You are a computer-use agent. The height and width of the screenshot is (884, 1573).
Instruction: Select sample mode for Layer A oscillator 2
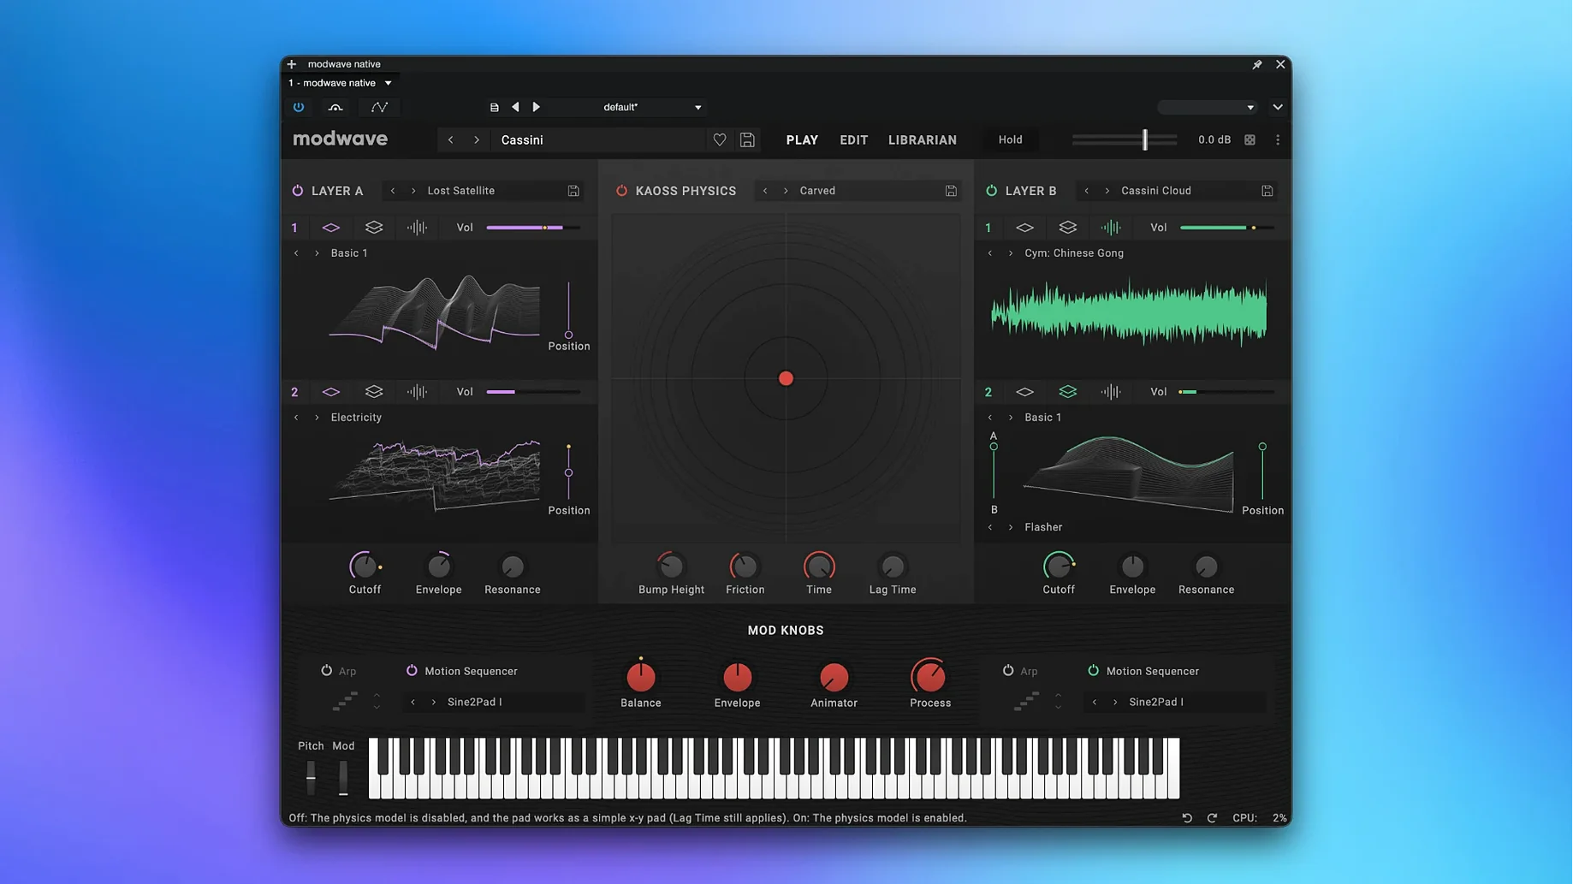point(417,392)
